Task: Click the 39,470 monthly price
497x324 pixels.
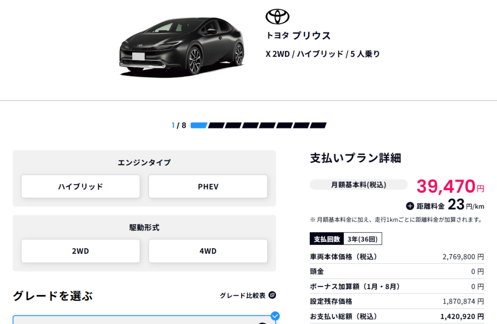Action: click(446, 186)
